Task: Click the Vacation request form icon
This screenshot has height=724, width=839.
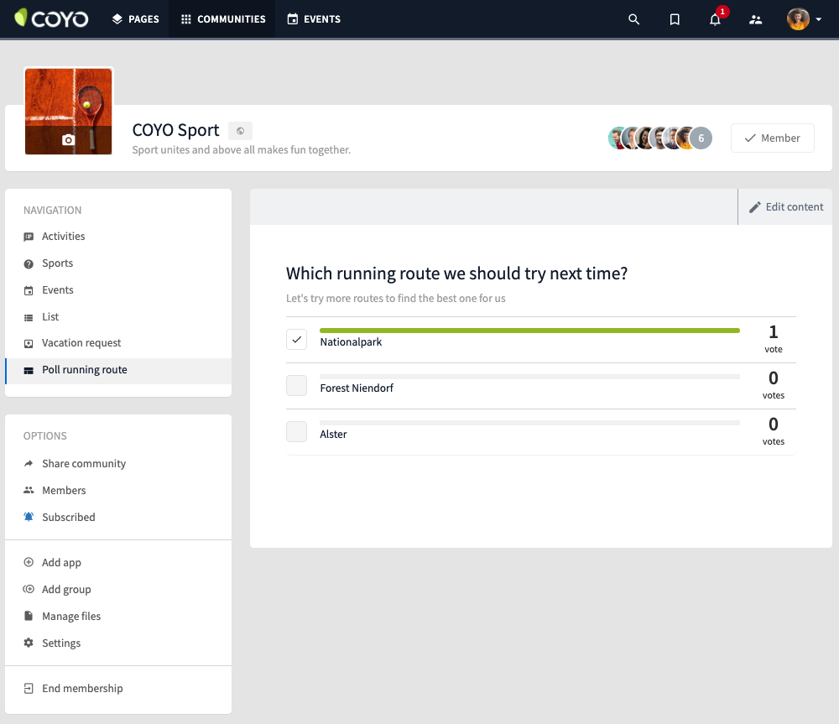Action: click(29, 343)
